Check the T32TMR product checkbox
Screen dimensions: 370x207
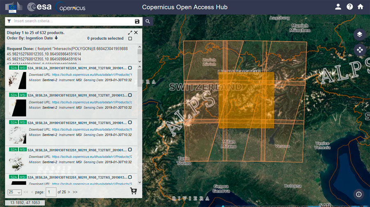(x=130, y=68)
